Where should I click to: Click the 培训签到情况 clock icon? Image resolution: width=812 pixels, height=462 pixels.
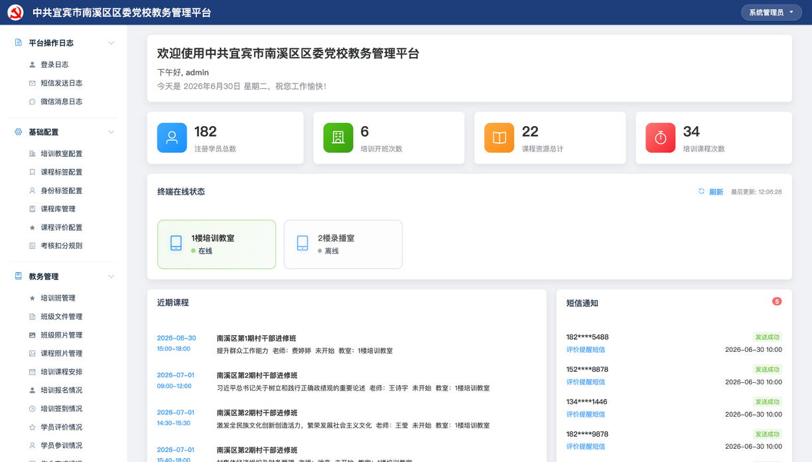(33, 409)
